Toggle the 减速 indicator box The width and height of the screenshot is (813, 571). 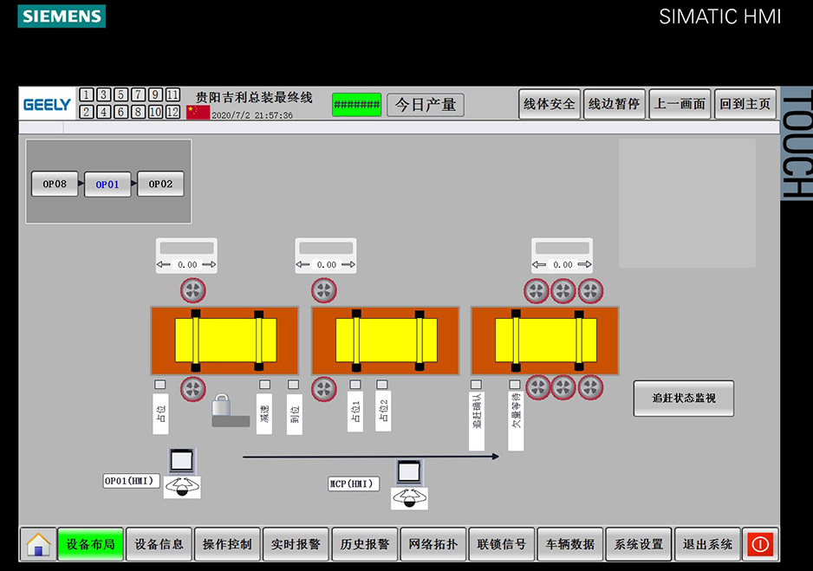tap(264, 385)
